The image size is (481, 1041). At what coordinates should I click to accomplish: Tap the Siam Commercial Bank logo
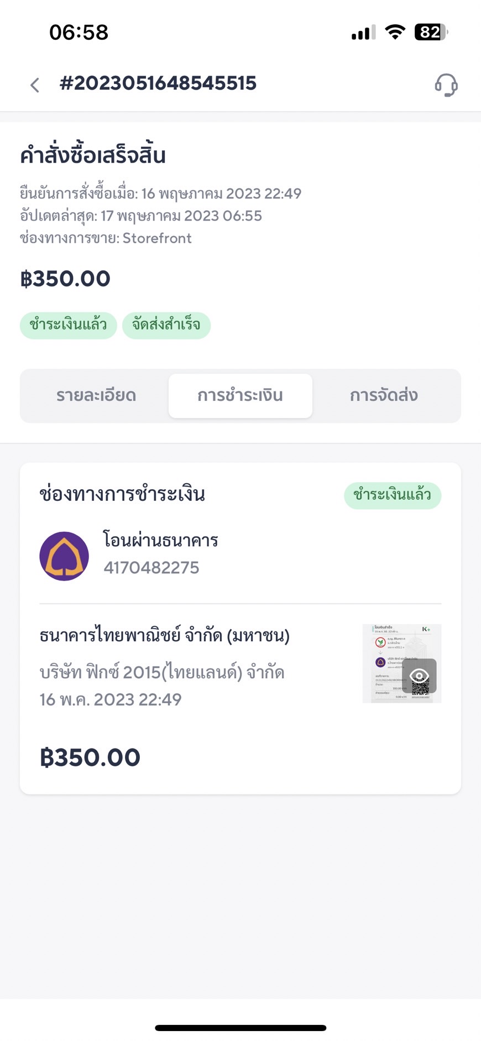pos(64,556)
